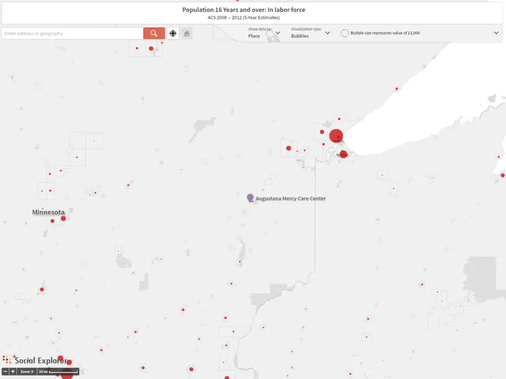This screenshot has width=506, height=379.
Task: Click the Population 16 Years and over title
Action: (244, 10)
